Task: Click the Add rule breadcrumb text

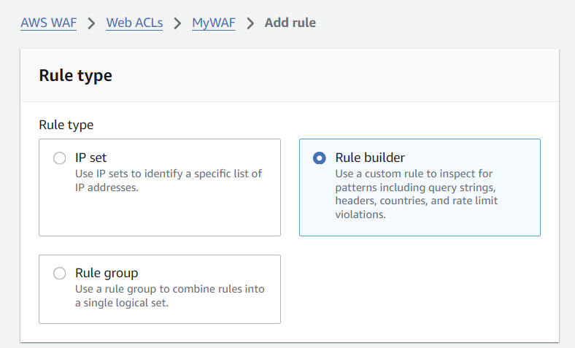Action: click(290, 23)
